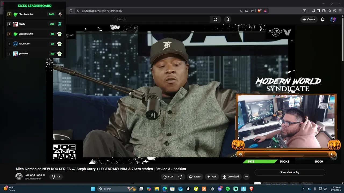Click the Create button

[309, 19]
